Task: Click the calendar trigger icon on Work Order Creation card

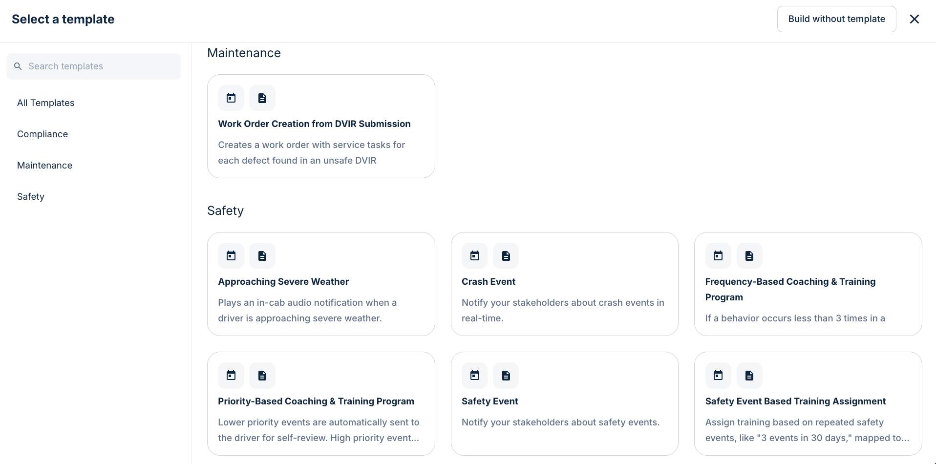Action: coord(230,98)
